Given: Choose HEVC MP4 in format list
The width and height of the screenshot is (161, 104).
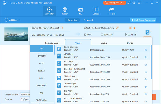Looking at the screenshot, I should [42, 56].
